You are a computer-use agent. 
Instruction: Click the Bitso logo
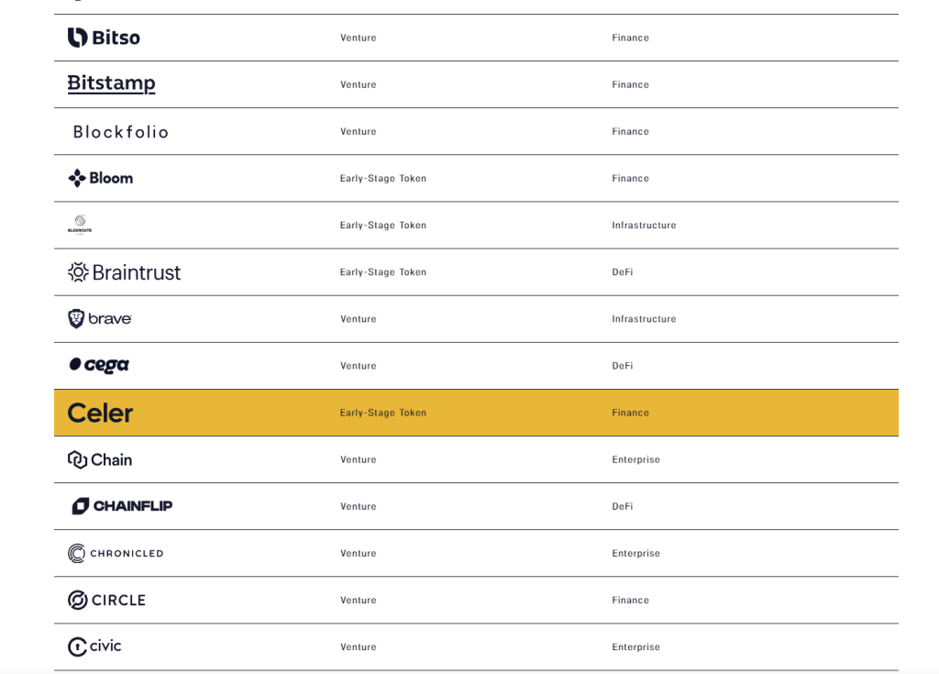[104, 38]
